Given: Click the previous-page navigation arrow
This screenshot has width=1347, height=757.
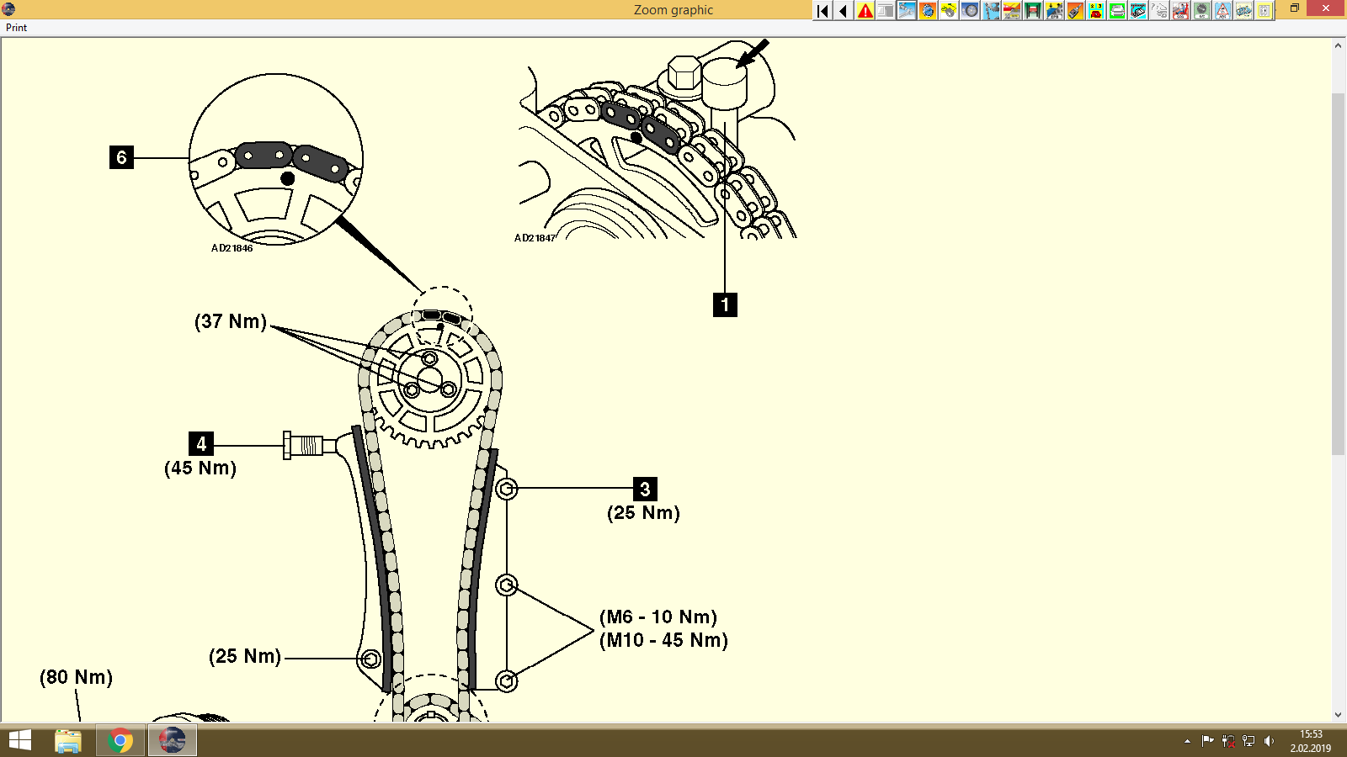Looking at the screenshot, I should point(843,10).
